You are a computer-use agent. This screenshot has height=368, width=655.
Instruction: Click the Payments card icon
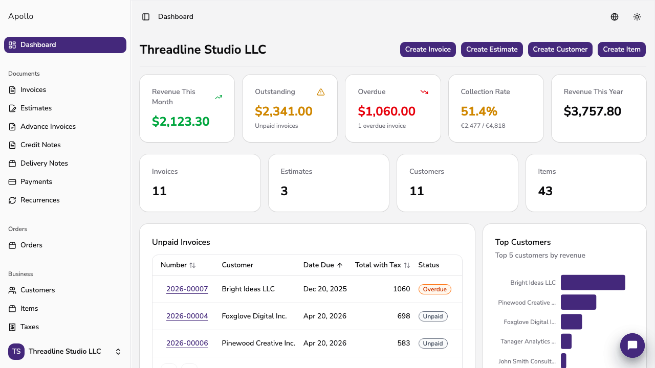tap(12, 182)
